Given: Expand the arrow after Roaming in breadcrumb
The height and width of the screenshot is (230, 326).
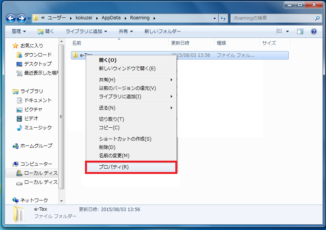Looking at the screenshot, I should coord(154,18).
